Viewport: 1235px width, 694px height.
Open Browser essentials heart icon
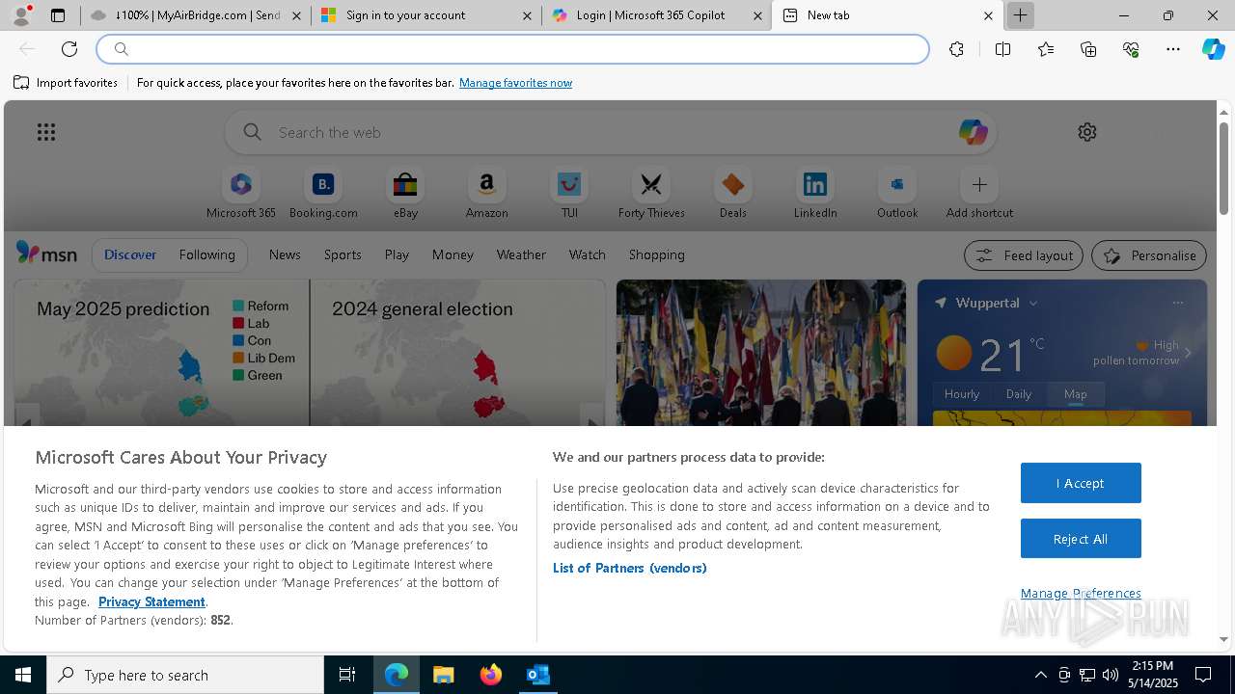[1131, 49]
